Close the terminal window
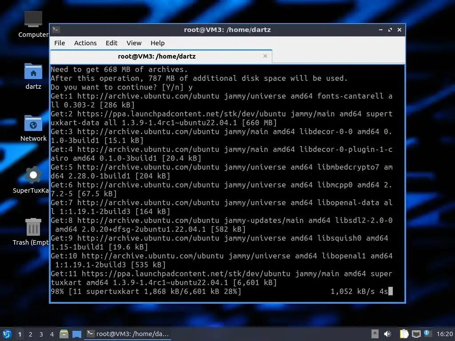 click(x=399, y=30)
